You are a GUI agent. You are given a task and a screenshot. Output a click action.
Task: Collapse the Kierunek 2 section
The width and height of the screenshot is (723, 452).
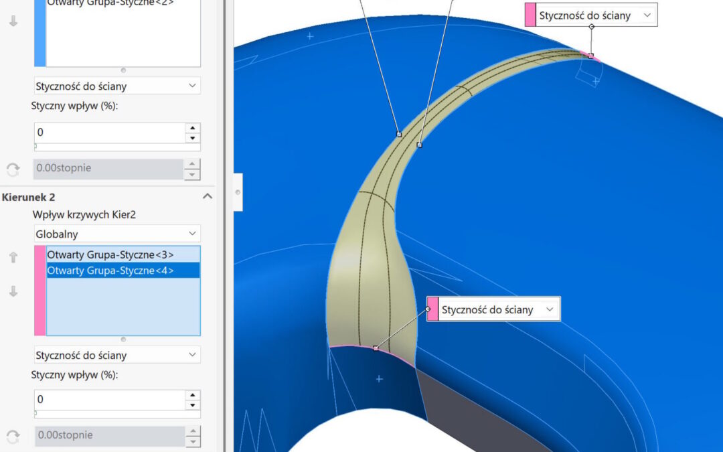pos(208,196)
